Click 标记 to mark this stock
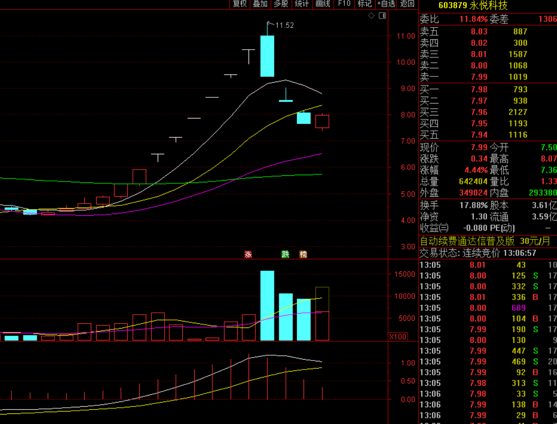This screenshot has height=424, width=557. pos(364,4)
